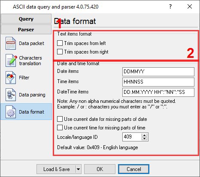This screenshot has height=177, width=200.
Task: Check Use current time for missing parts
Action: [60, 127]
